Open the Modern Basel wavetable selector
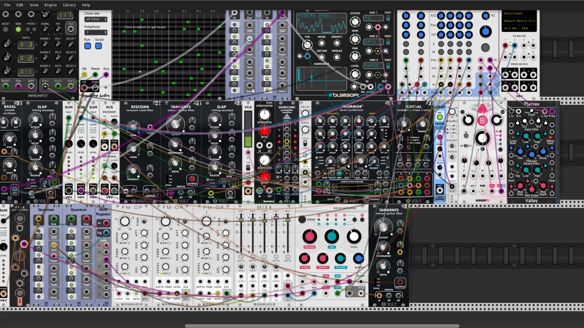This screenshot has width=584, height=328. click(x=322, y=15)
